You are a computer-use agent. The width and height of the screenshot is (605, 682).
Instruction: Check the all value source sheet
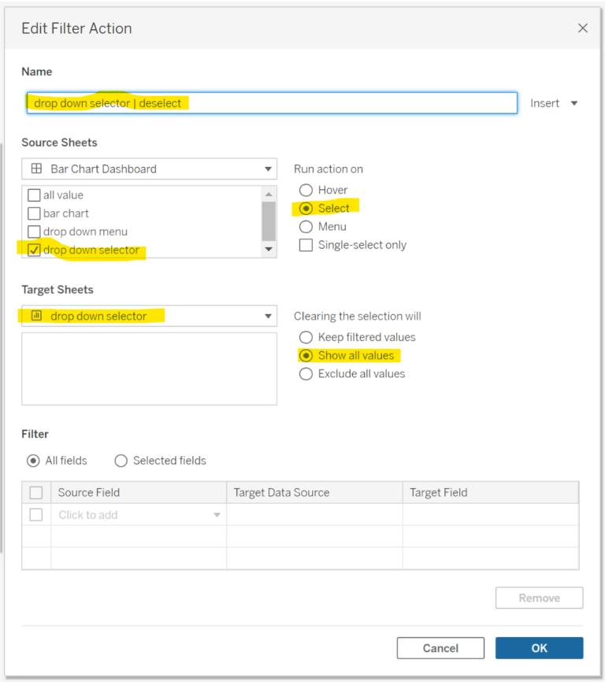pyautogui.click(x=33, y=195)
